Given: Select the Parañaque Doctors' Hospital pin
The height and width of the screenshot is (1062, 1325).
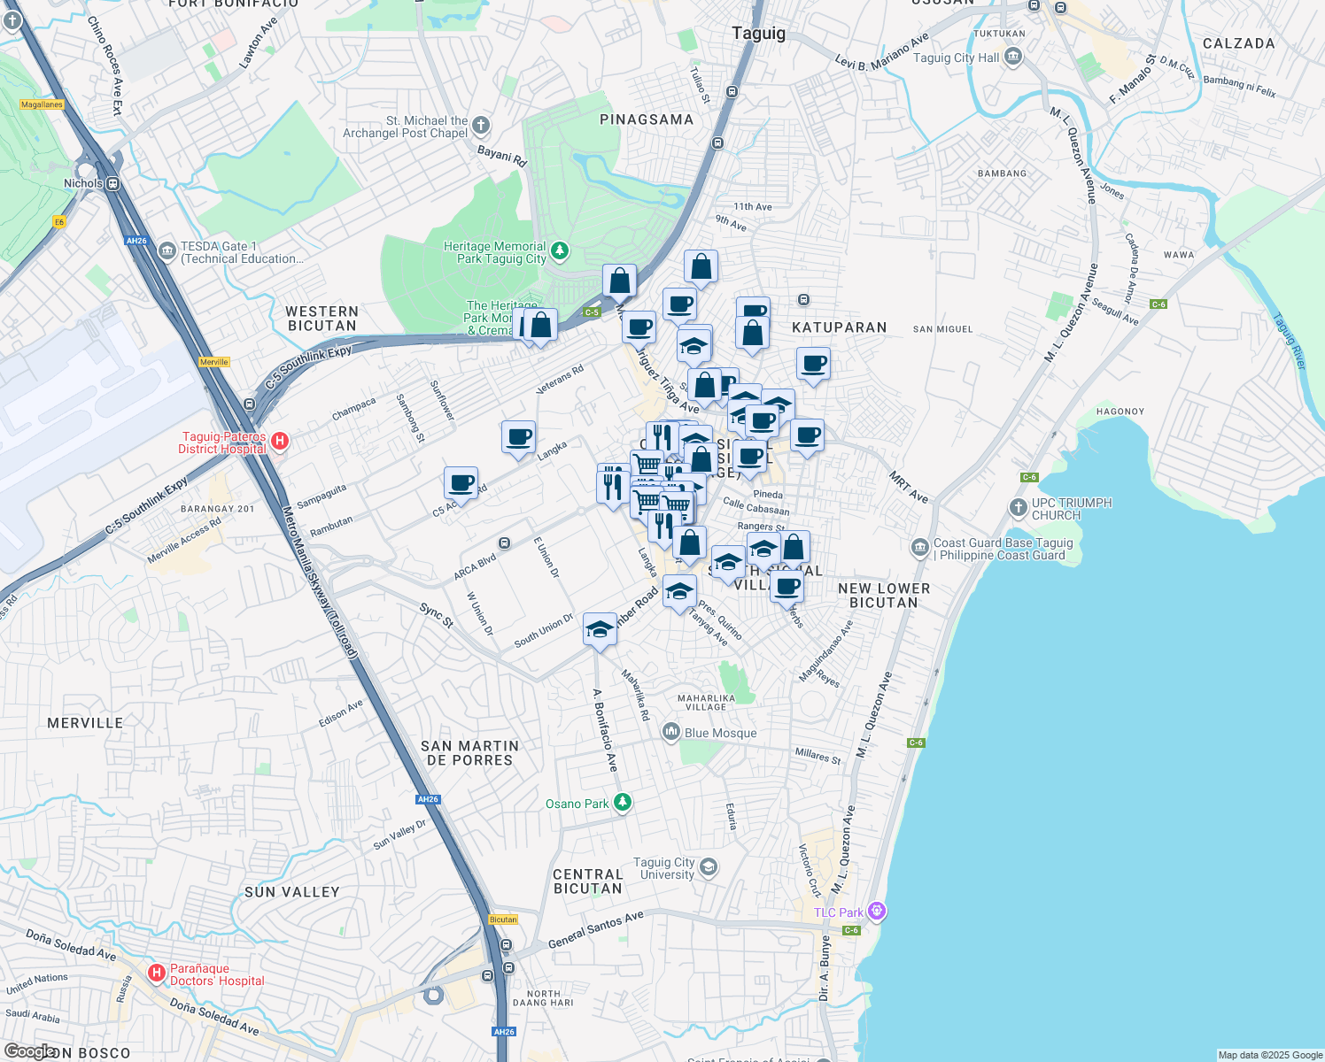Looking at the screenshot, I should tap(157, 973).
